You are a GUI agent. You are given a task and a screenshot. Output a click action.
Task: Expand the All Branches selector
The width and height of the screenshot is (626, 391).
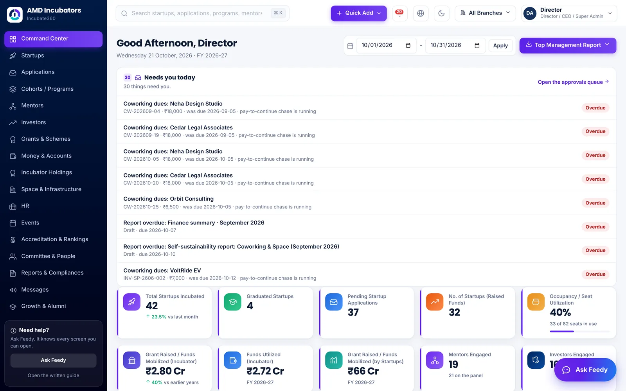[485, 13]
